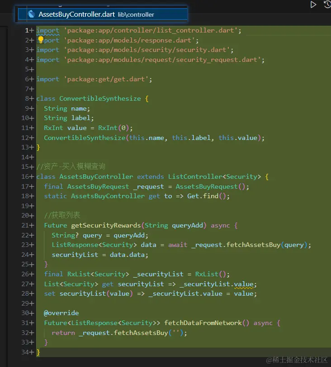Click the 'package:get/get.dart' import text
The height and width of the screenshot is (367, 331).
[106, 79]
